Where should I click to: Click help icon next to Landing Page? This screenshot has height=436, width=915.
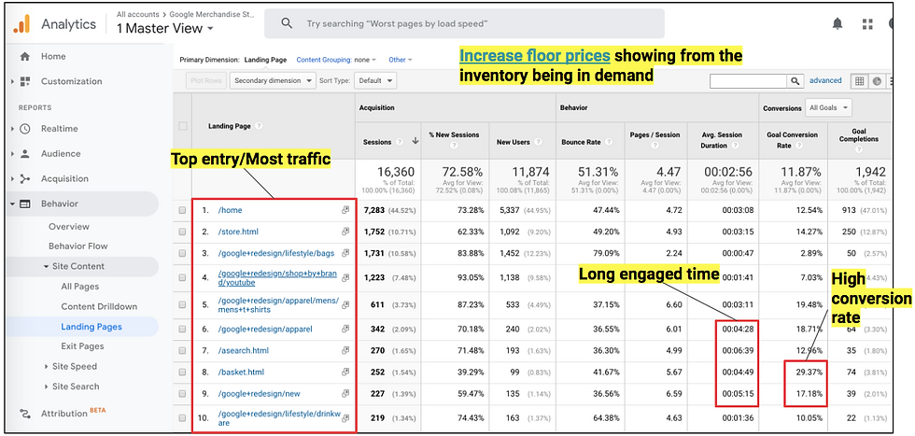pyautogui.click(x=259, y=126)
